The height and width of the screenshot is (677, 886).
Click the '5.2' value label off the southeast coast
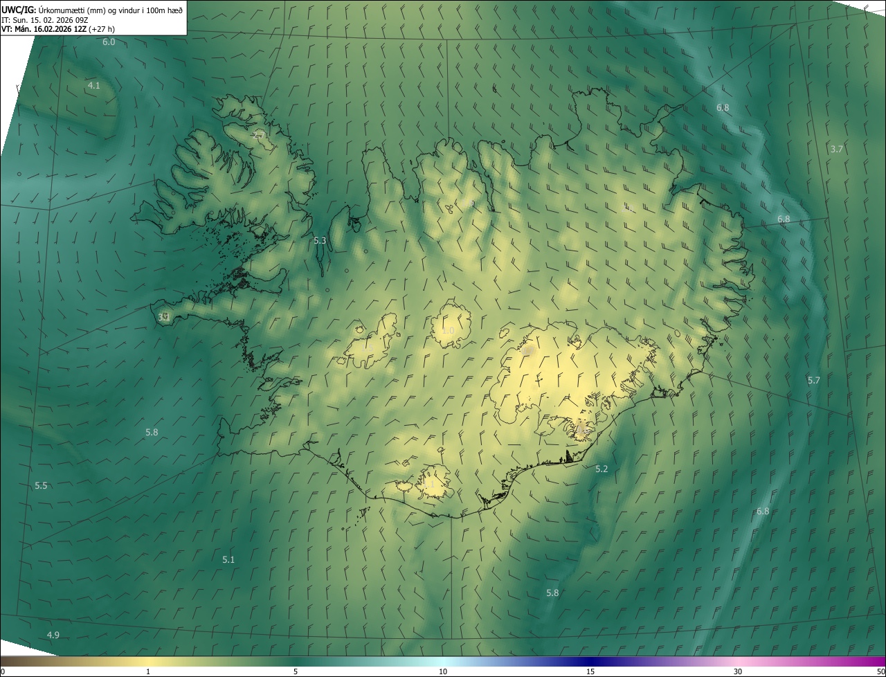pyautogui.click(x=602, y=469)
